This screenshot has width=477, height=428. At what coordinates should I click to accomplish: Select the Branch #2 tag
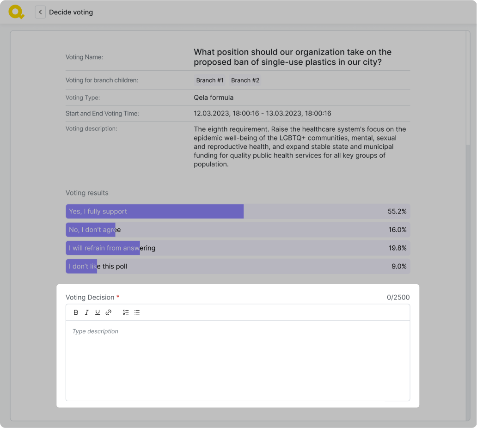coord(245,80)
